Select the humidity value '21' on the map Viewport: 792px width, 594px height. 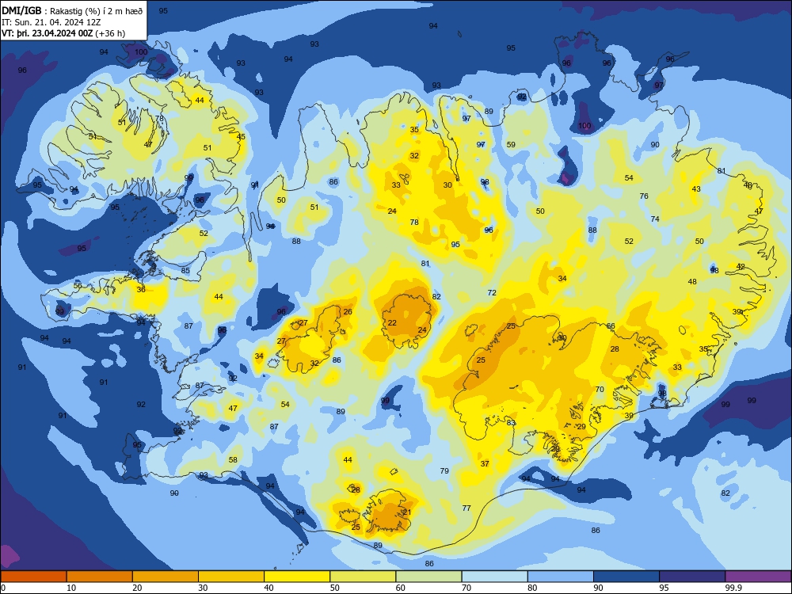point(407,512)
